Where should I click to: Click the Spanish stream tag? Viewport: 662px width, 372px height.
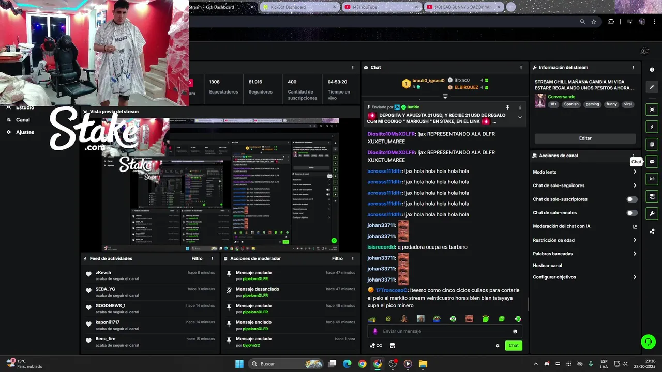[571, 104]
